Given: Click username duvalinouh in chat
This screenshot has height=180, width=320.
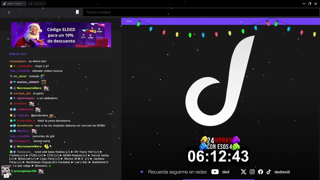Looking at the screenshot, I should [x=25, y=125].
